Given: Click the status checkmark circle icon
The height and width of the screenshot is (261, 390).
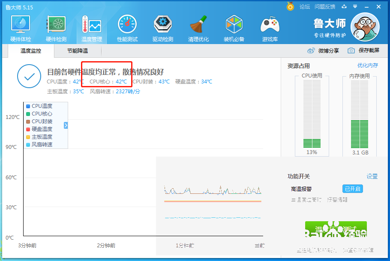Looking at the screenshot, I should (29, 76).
